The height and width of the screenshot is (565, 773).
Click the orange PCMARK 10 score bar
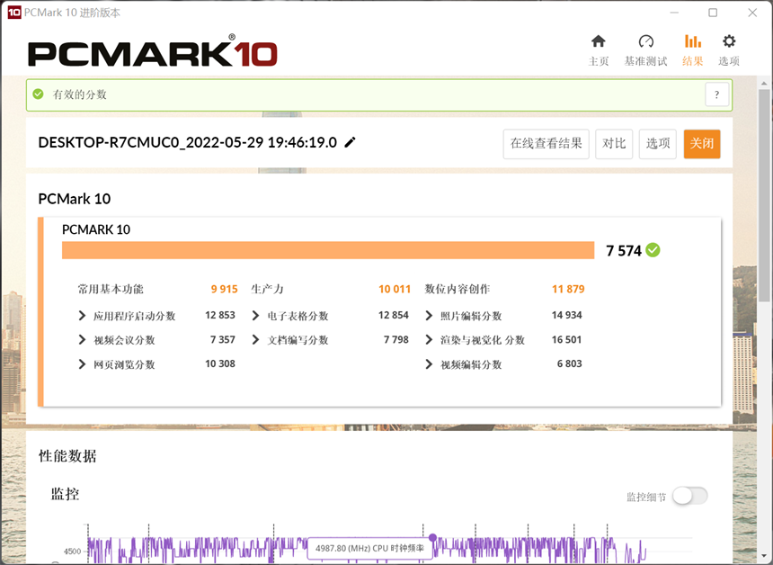coord(328,250)
